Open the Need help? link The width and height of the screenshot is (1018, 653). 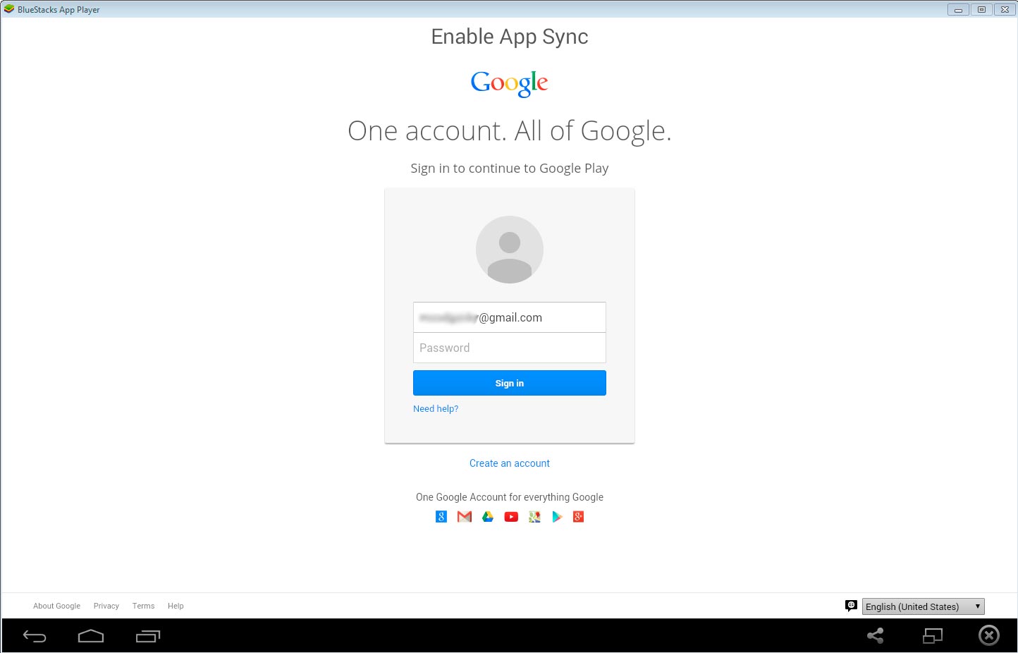click(x=436, y=409)
